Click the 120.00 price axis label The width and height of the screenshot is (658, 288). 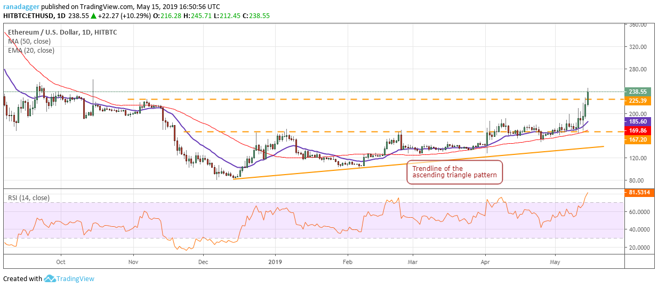pyautogui.click(x=638, y=158)
